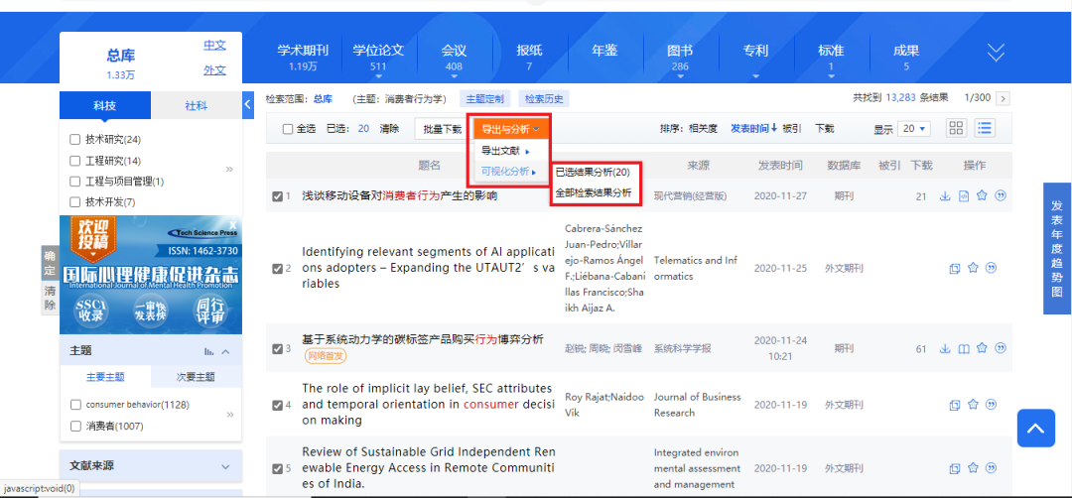Click quote icon for row 5 article
This screenshot has width=1072, height=498.
click(x=992, y=468)
